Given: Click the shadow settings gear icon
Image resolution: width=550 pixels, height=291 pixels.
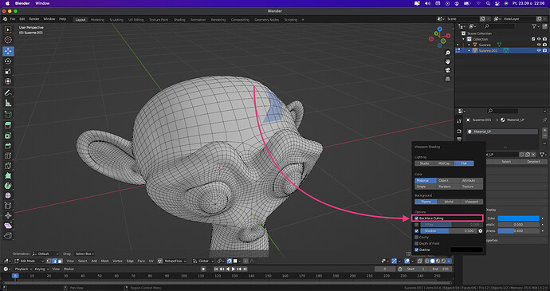Looking at the screenshot, I should pos(480,231).
